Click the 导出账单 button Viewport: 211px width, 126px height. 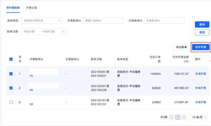[x=181, y=47]
